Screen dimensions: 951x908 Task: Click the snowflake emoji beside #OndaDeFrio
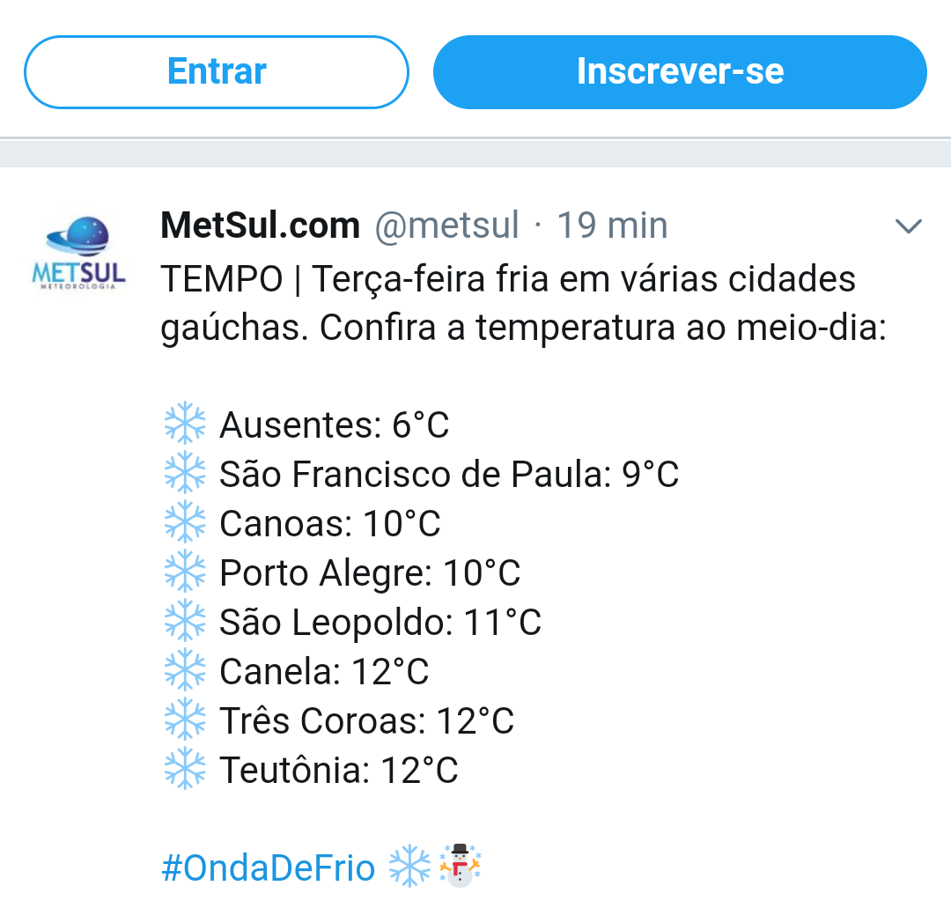pos(409,866)
